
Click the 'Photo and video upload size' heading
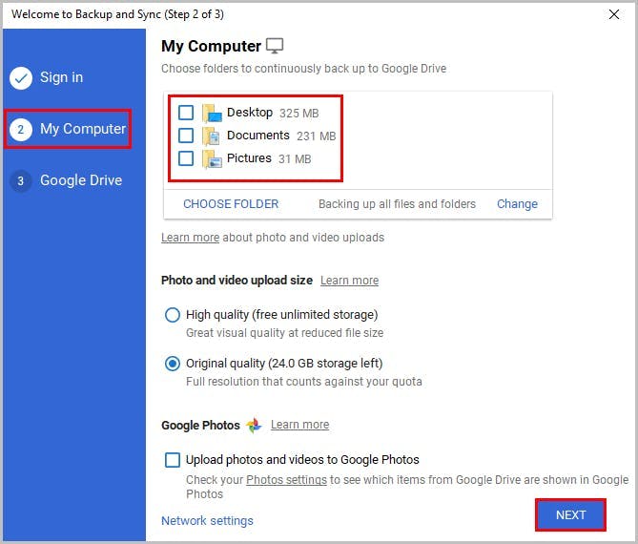(x=237, y=281)
